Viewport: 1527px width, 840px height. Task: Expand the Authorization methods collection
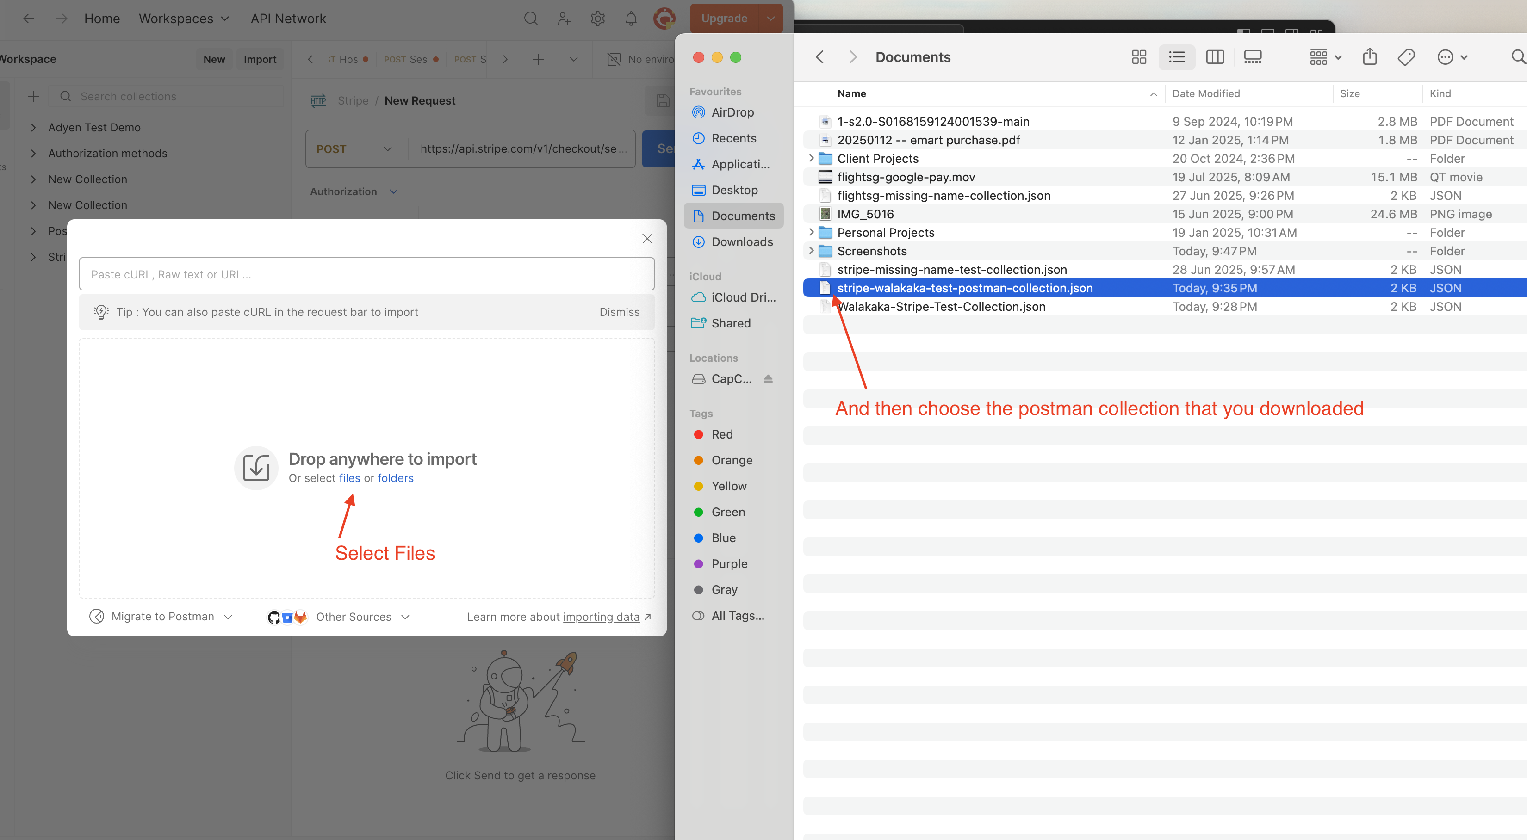pos(33,154)
